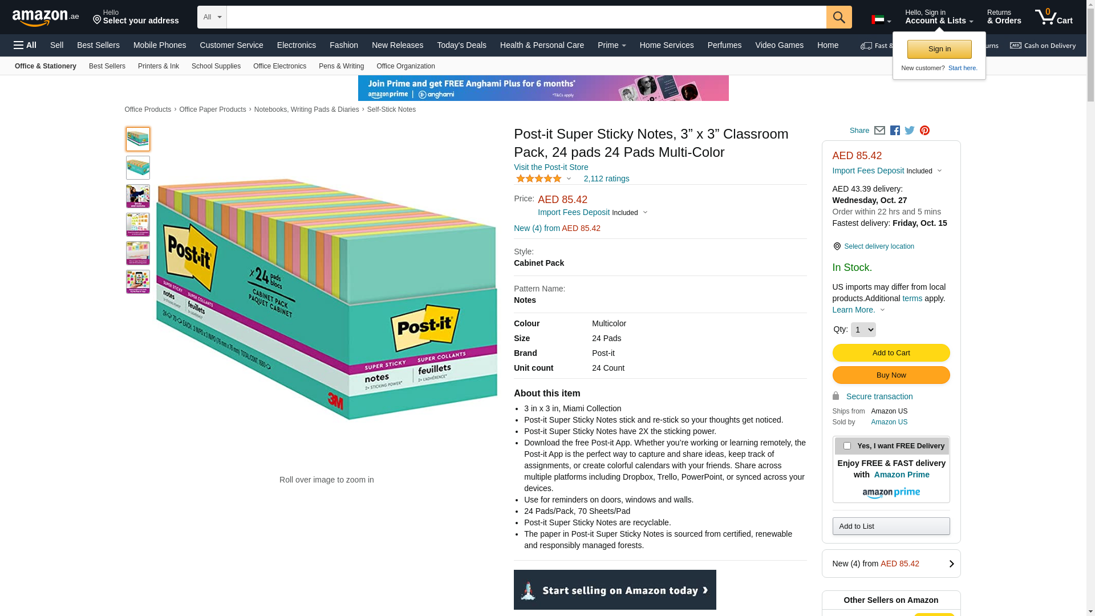Visit the Post-it Store link
The image size is (1095, 616).
[x=550, y=167]
